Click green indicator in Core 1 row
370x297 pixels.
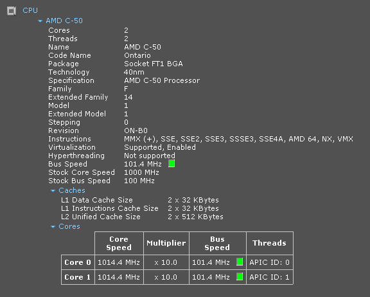pyautogui.click(x=240, y=276)
